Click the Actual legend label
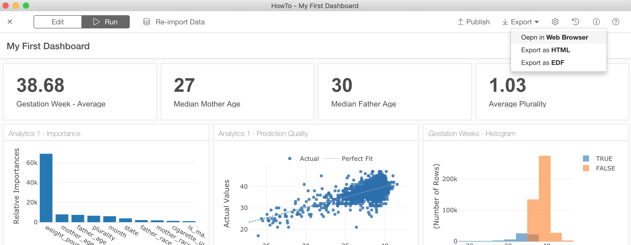Viewport: 631px width, 245px height. tap(309, 159)
